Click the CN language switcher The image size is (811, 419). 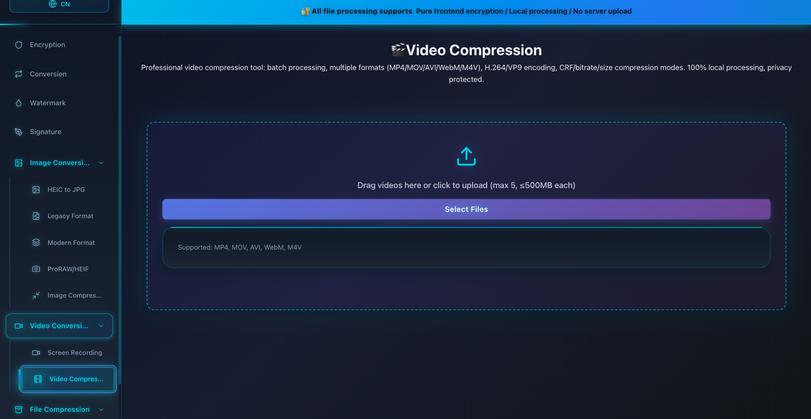pos(59,4)
